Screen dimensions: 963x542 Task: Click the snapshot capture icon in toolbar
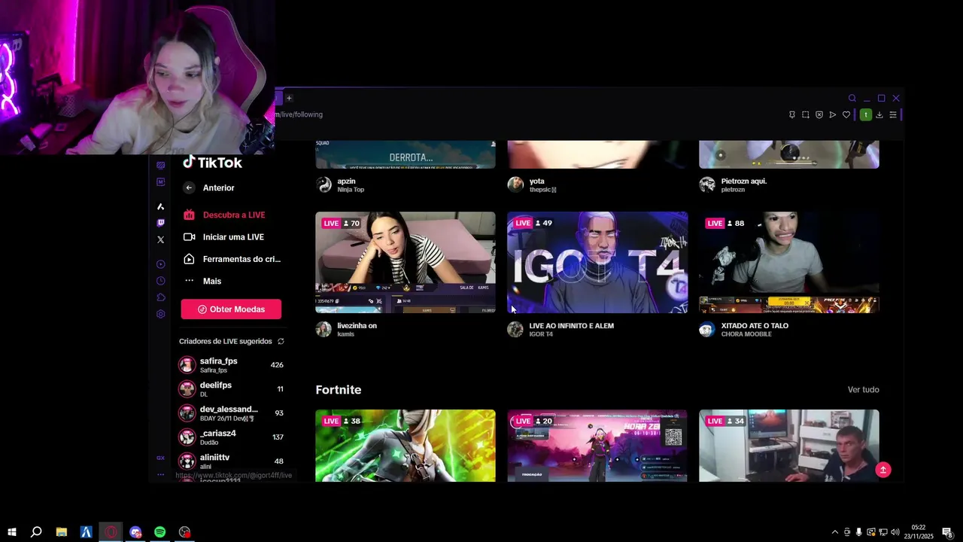click(x=805, y=114)
